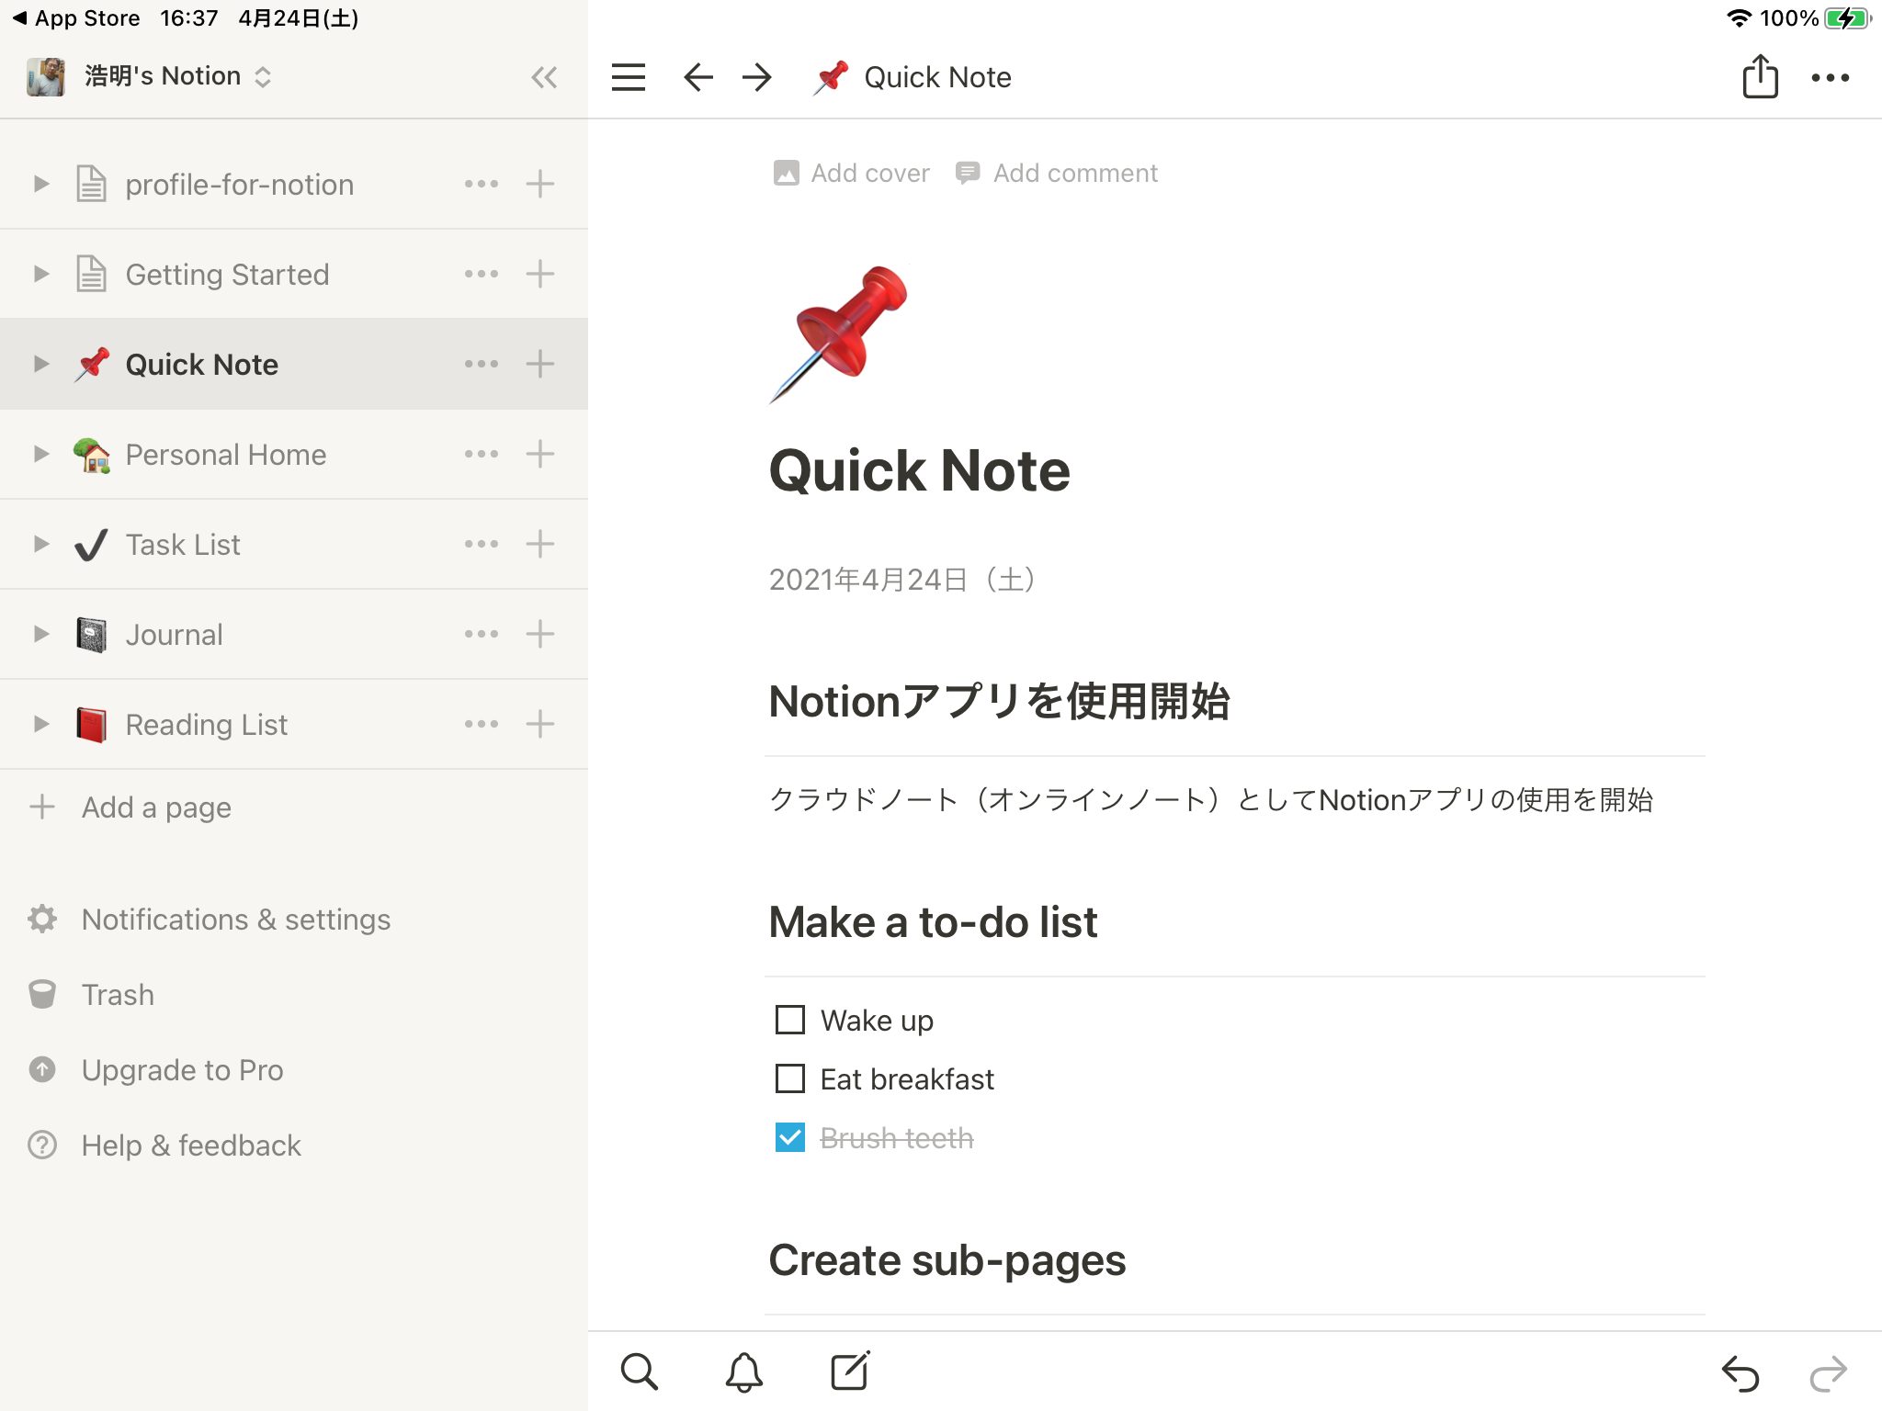The image size is (1882, 1411).
Task: Change the large pushpin page icon
Action: click(838, 334)
